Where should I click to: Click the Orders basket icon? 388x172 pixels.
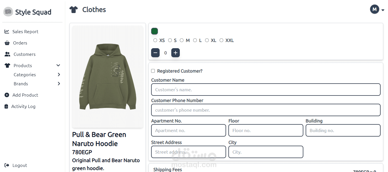click(7, 43)
